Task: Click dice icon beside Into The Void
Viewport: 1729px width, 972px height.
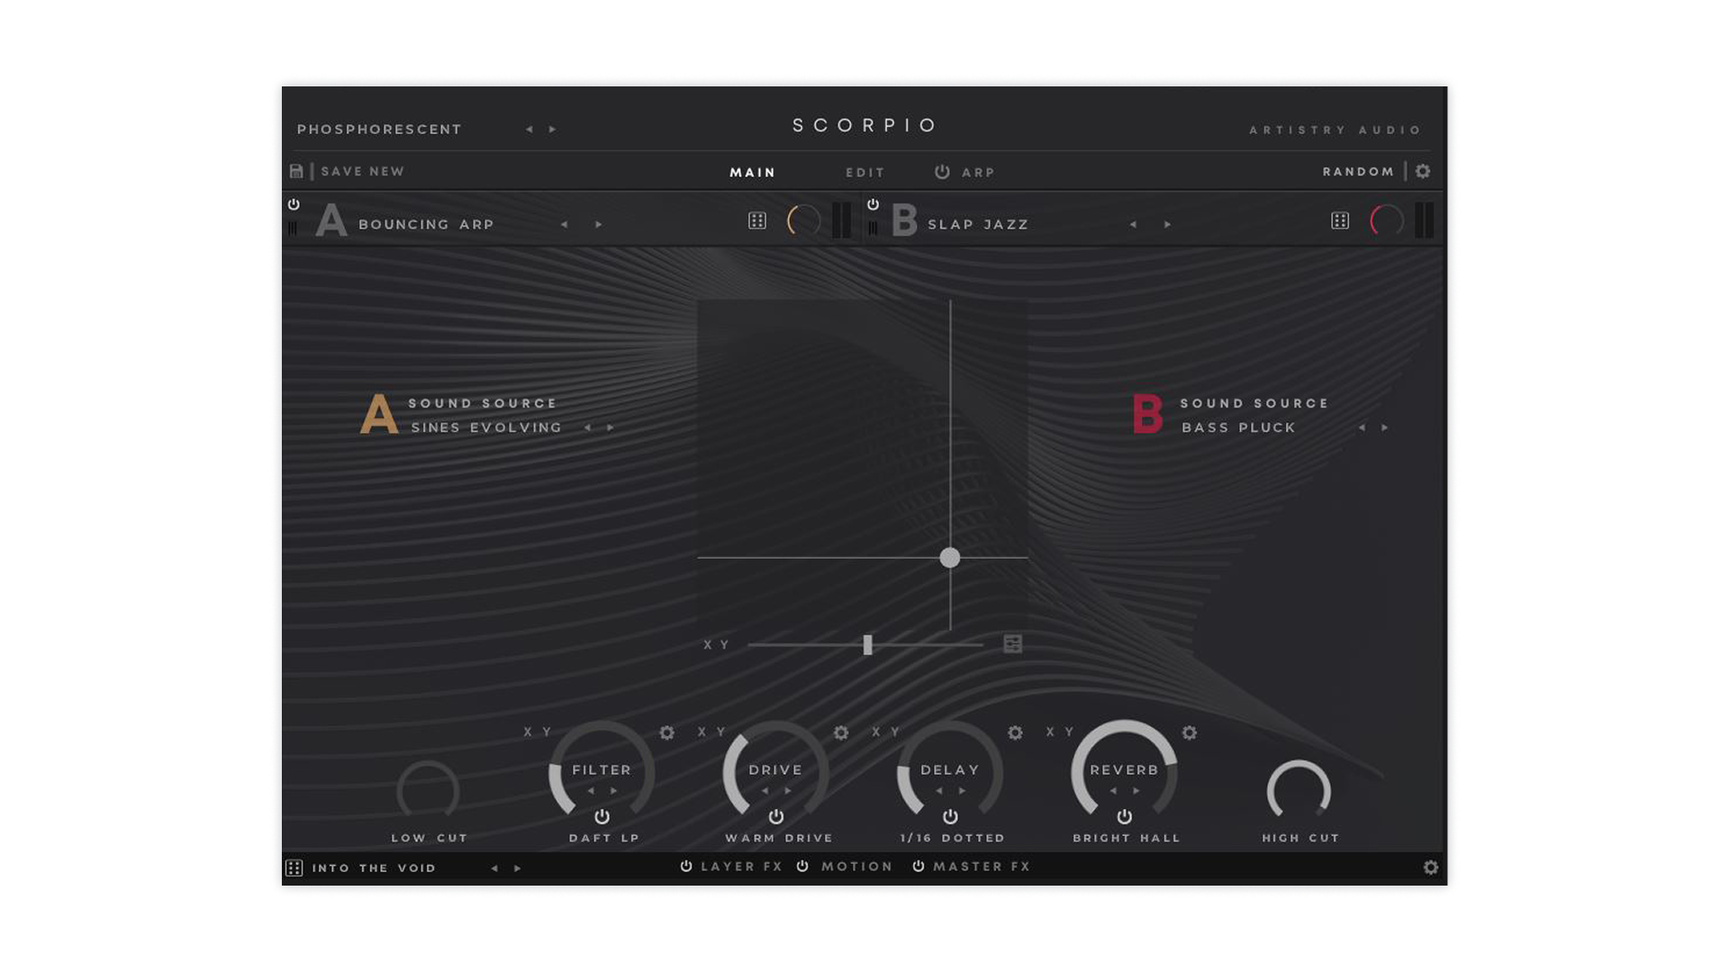Action: point(294,868)
